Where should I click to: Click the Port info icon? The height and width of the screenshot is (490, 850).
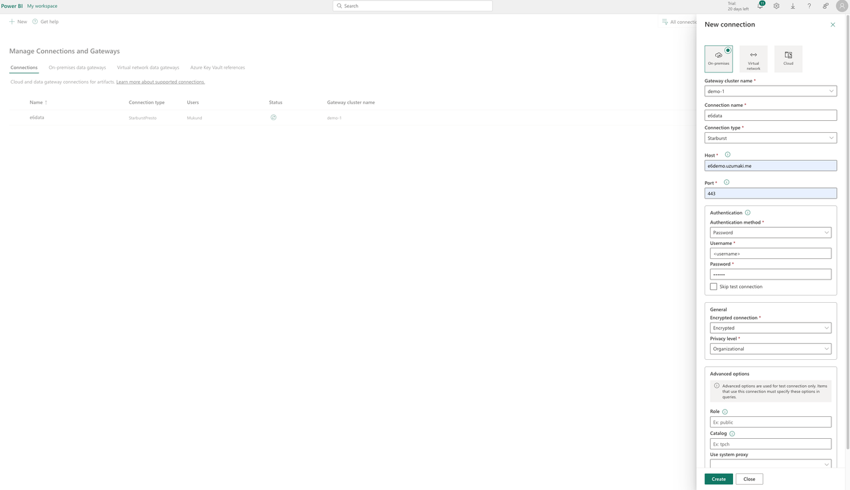tap(726, 183)
